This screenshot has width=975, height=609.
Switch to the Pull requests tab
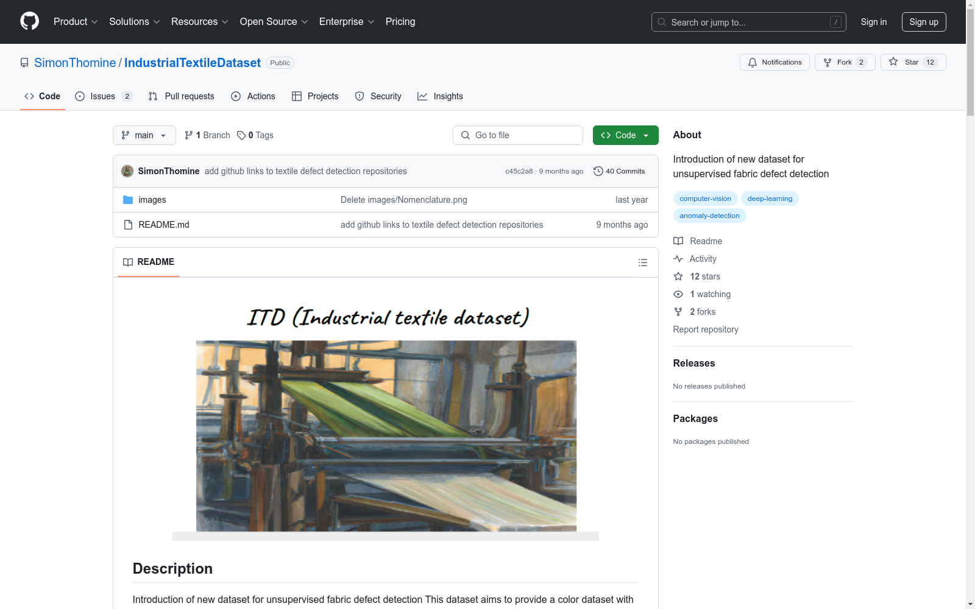pos(182,96)
